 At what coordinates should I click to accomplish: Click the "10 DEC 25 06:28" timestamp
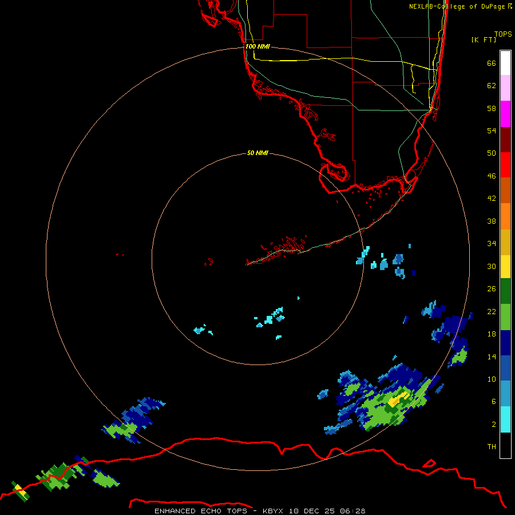point(327,511)
